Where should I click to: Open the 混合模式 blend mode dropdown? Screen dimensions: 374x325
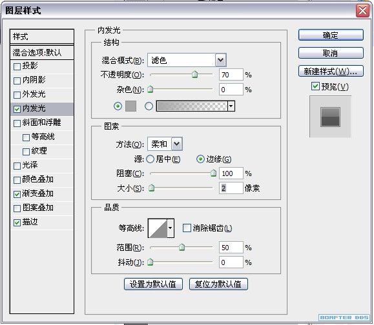tap(221, 60)
